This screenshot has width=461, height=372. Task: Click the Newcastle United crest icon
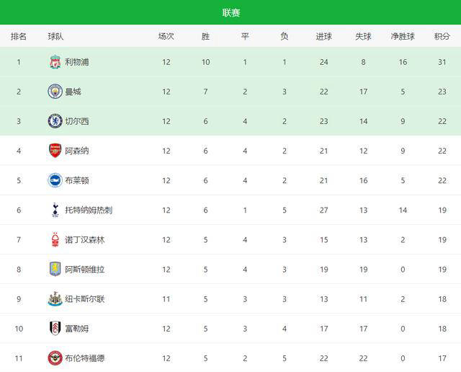pos(55,298)
